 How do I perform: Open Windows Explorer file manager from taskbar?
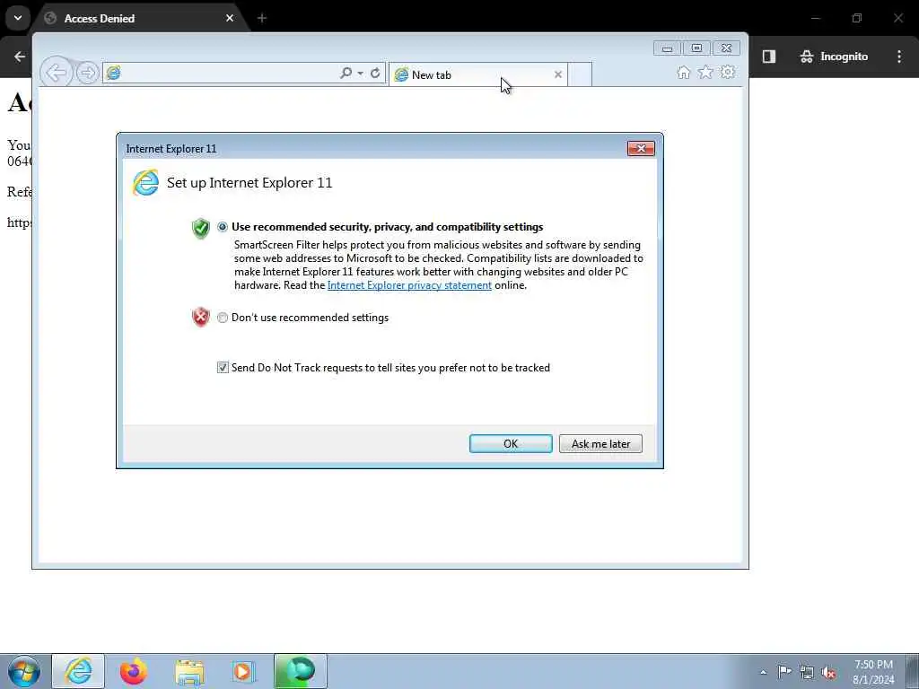(x=189, y=671)
